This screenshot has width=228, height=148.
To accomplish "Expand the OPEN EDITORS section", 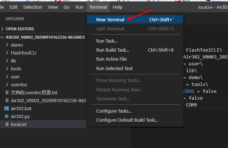I will [43, 29].
